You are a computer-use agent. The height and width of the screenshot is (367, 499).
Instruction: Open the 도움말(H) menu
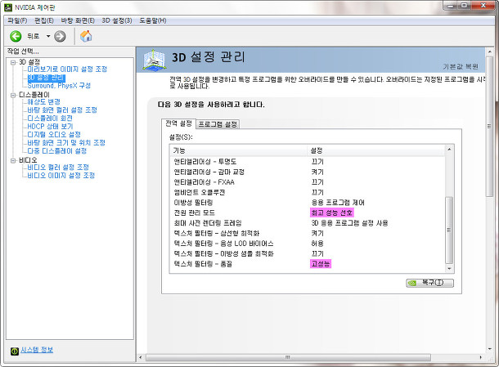click(153, 20)
